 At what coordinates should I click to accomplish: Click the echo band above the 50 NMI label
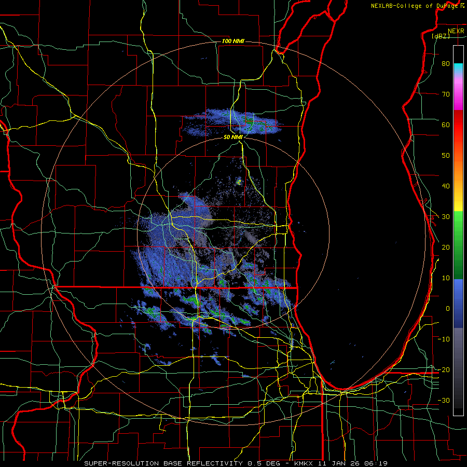(x=232, y=121)
